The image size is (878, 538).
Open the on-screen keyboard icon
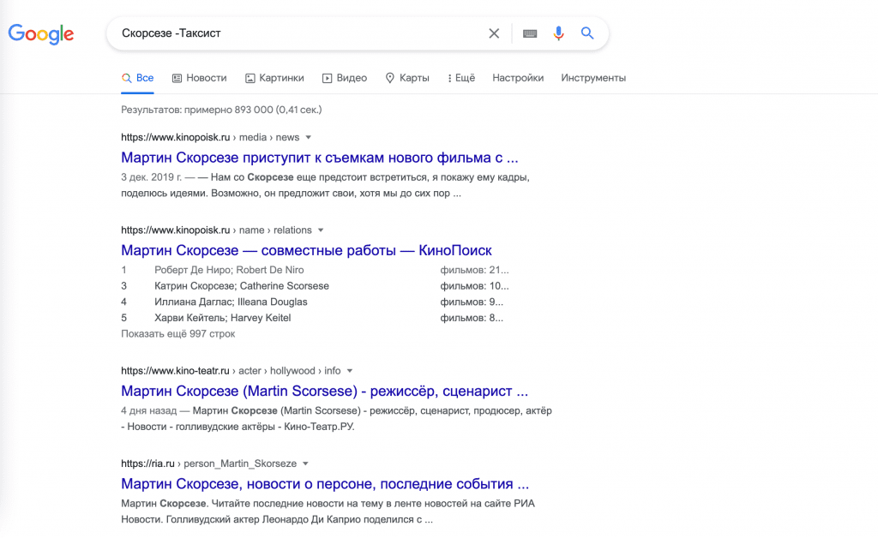[530, 33]
